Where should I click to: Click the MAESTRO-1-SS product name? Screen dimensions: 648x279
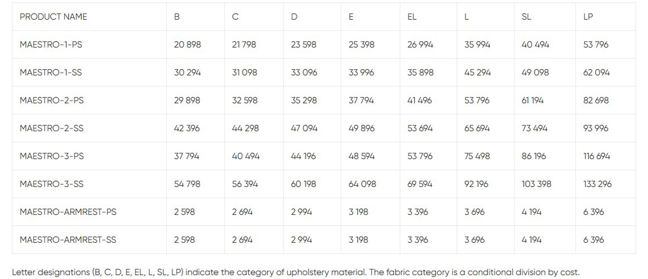tap(51, 73)
